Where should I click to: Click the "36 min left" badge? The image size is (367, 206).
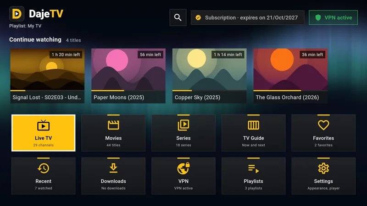click(x=312, y=54)
